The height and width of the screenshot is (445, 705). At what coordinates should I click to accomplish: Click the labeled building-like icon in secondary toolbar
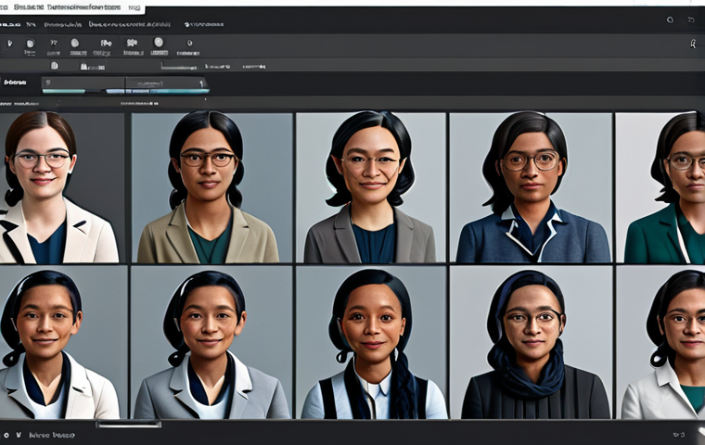coord(92,67)
